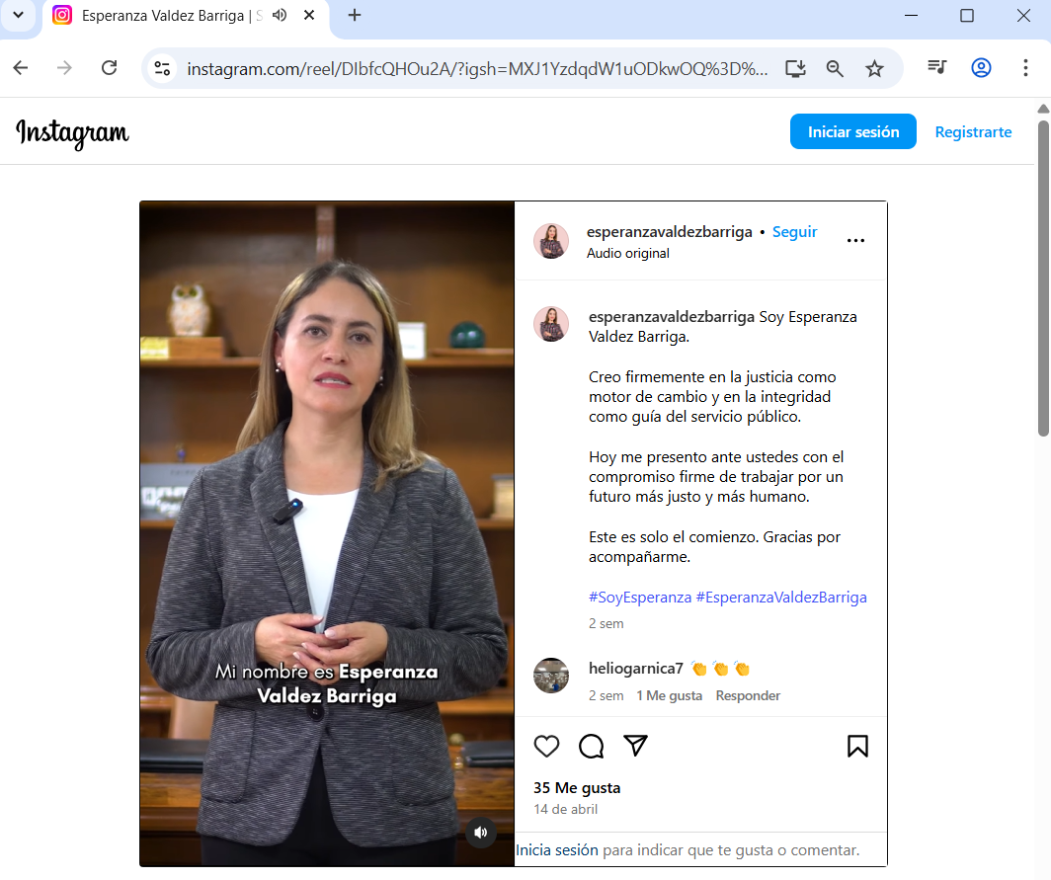1051x880 pixels.
Task: Open esperanzavaldezbarriga username in post header
Action: click(669, 232)
